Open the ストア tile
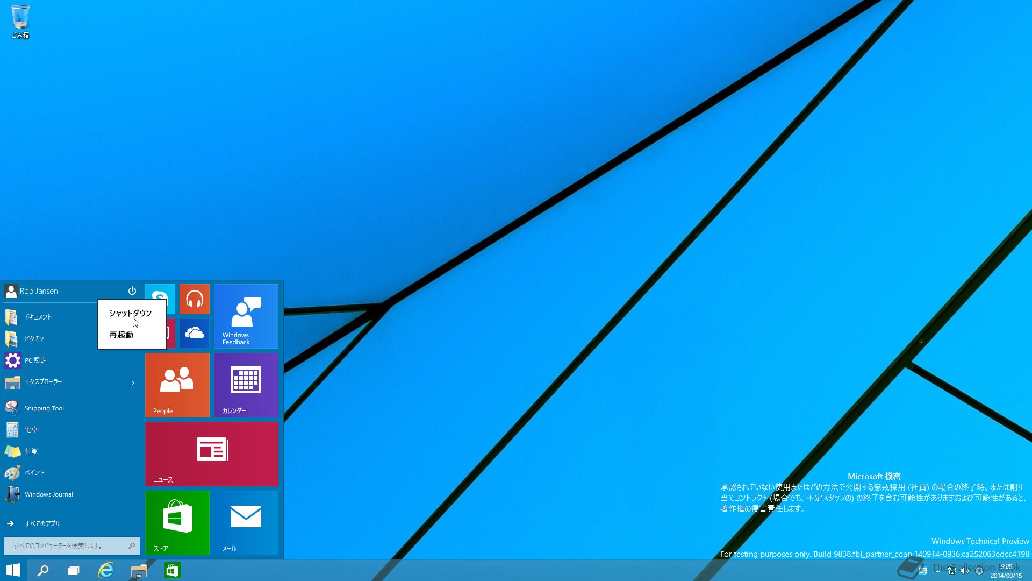Viewport: 1032px width, 581px height. (x=177, y=523)
